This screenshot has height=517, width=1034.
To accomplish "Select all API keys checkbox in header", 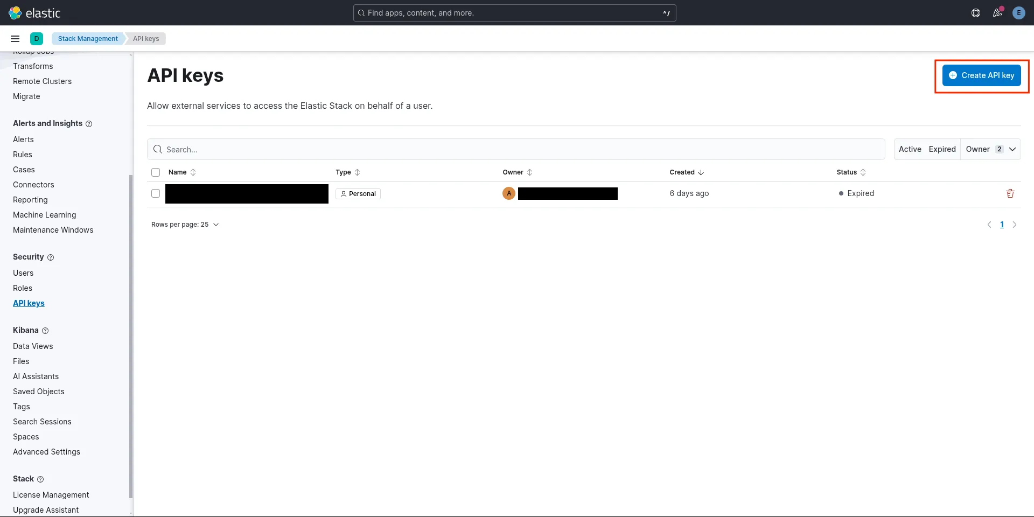I will tap(156, 172).
